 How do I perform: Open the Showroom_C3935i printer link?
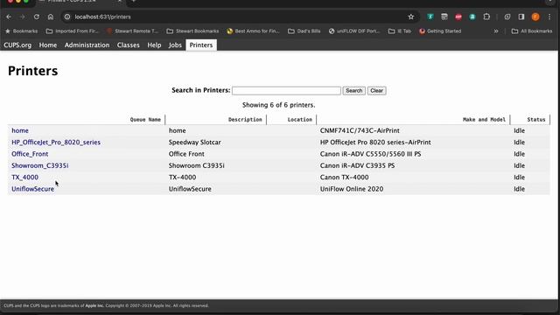40,165
